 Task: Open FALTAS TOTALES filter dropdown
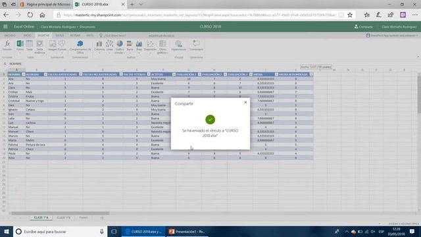149,74
